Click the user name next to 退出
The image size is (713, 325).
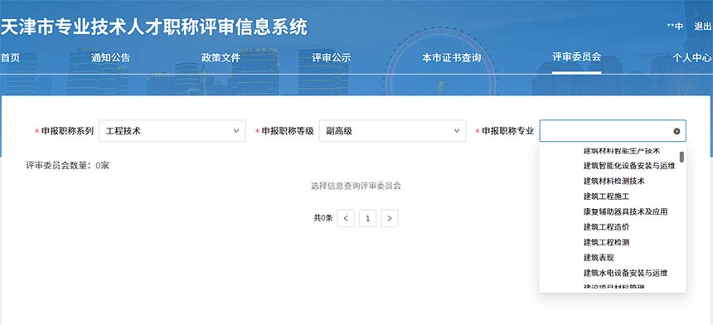675,27
